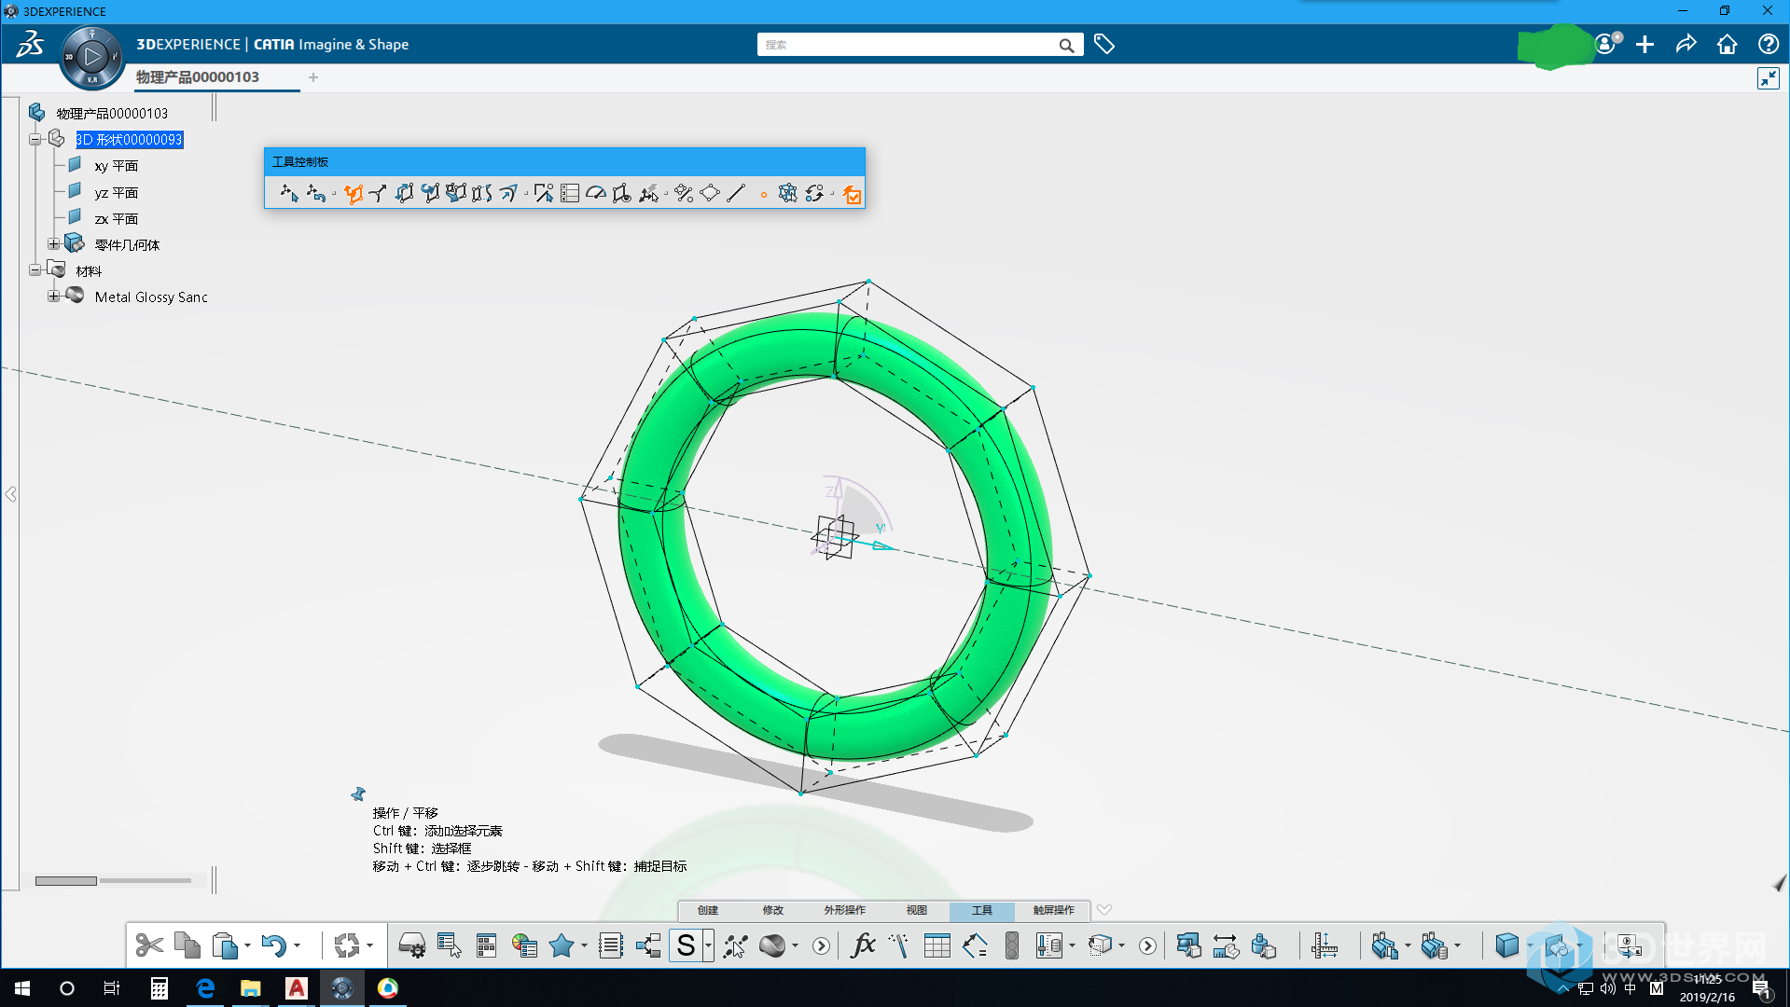1790x1007 pixels.
Task: Collapse the 材料 tree node
Action: click(35, 270)
